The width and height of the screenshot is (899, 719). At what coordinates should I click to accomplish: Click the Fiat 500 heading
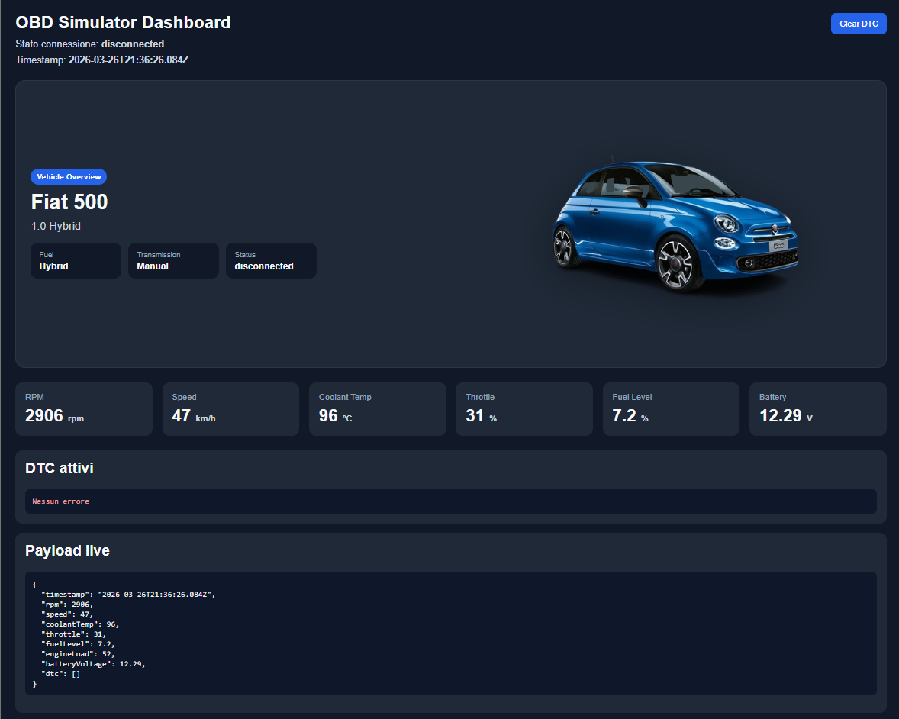(69, 202)
